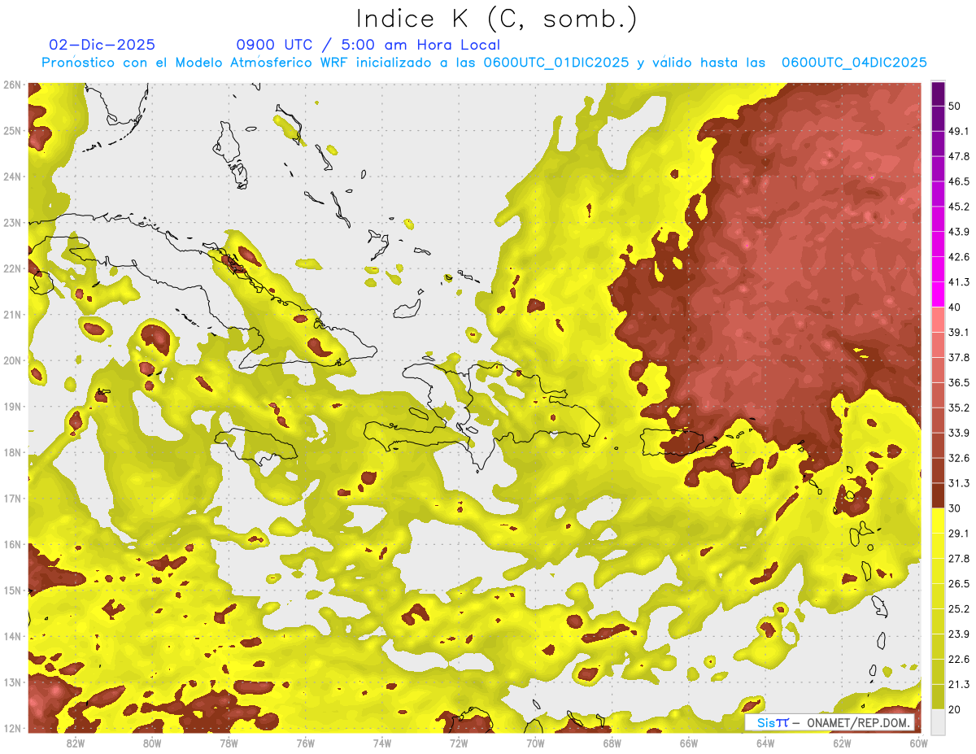Image resolution: width=976 pixels, height=754 pixels.
Task: Select the '15N' latitude label
Action: 12,590
